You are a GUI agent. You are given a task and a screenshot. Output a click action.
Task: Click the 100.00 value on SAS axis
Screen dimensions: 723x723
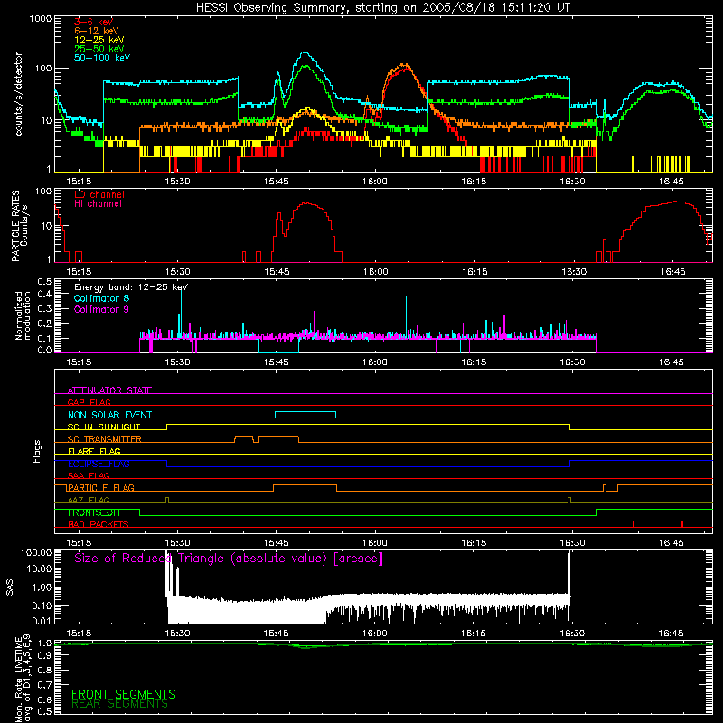tap(36, 553)
